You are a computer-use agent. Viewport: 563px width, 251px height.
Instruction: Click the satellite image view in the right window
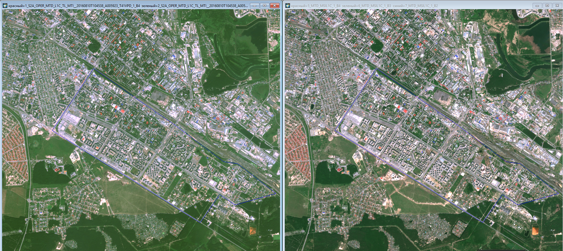(x=424, y=130)
